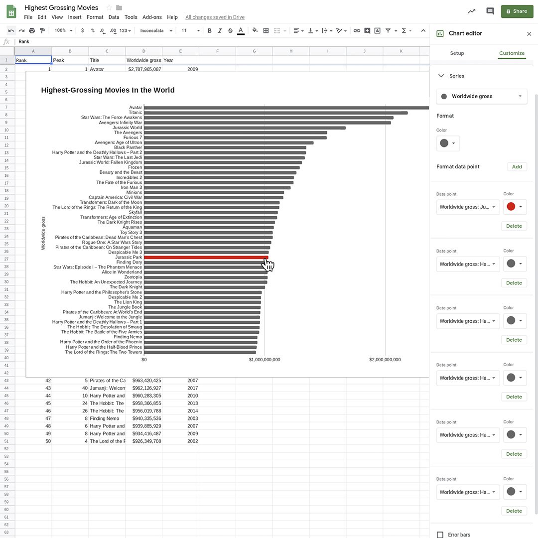The width and height of the screenshot is (538, 538).
Task: Click the Filter icon in toolbar
Action: click(x=388, y=30)
